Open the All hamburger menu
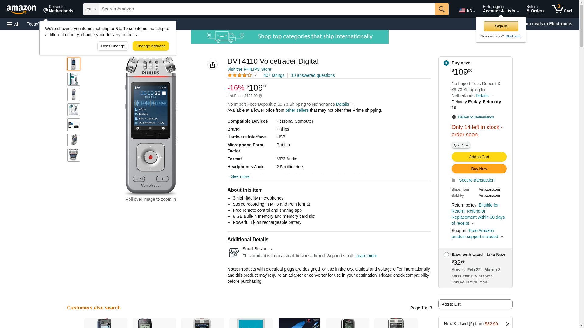 (x=13, y=24)
